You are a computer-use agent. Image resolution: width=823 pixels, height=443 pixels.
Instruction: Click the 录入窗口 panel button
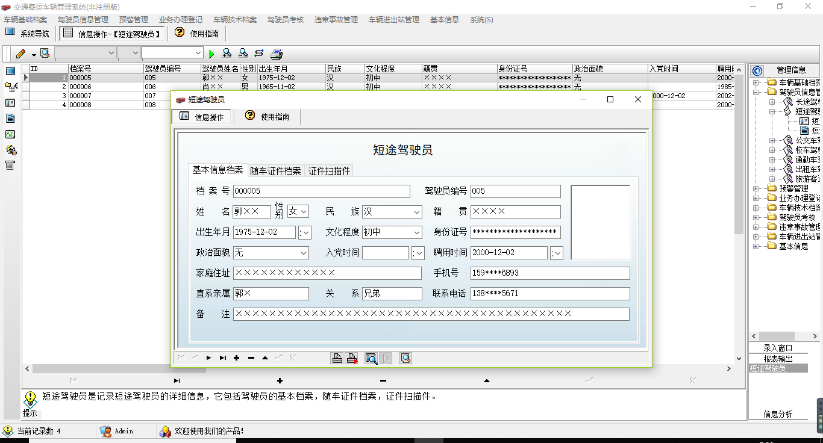click(778, 348)
